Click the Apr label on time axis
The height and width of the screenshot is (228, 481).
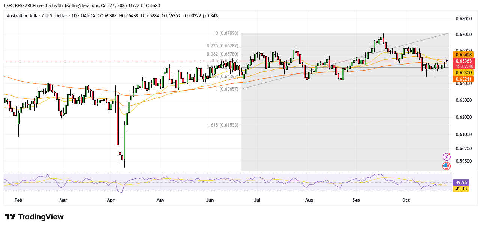(111, 201)
